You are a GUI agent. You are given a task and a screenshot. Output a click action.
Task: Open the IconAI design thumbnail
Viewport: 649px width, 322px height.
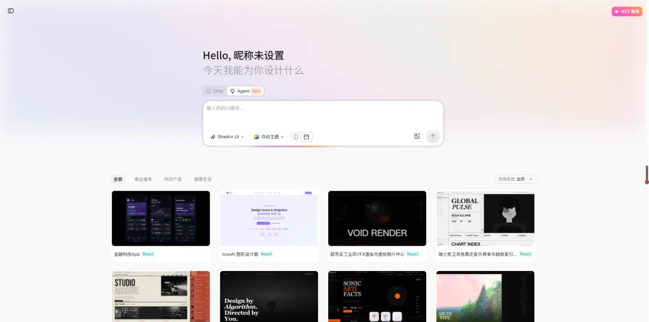pos(269,218)
